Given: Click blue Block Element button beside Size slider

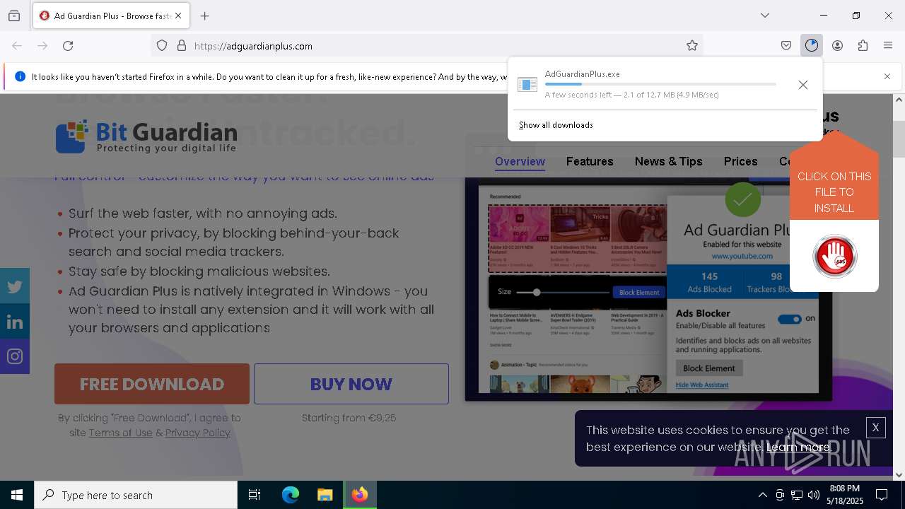Looking at the screenshot, I should (x=639, y=292).
